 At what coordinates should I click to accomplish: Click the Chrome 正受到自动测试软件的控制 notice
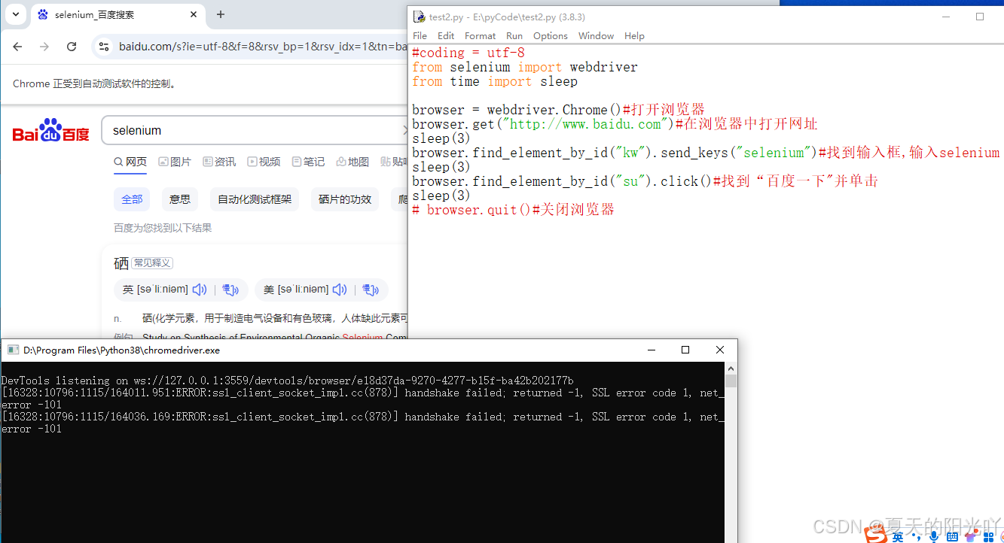(95, 83)
